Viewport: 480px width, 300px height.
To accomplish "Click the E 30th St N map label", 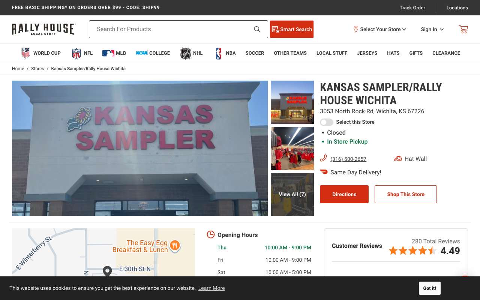I will click(135, 269).
